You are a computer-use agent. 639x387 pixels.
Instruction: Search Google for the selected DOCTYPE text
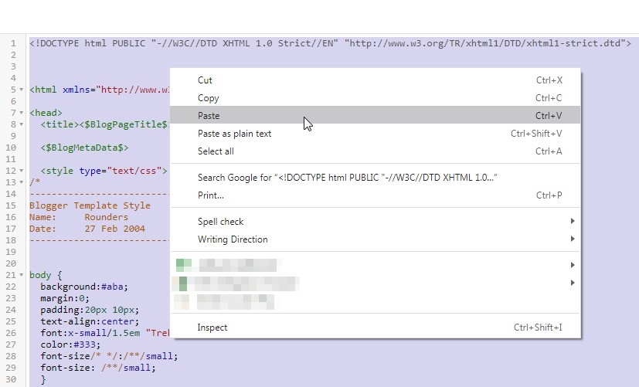coord(348,178)
